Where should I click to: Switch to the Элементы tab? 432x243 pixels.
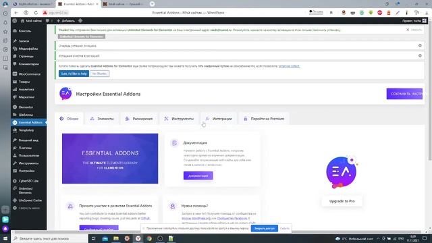[x=102, y=119]
